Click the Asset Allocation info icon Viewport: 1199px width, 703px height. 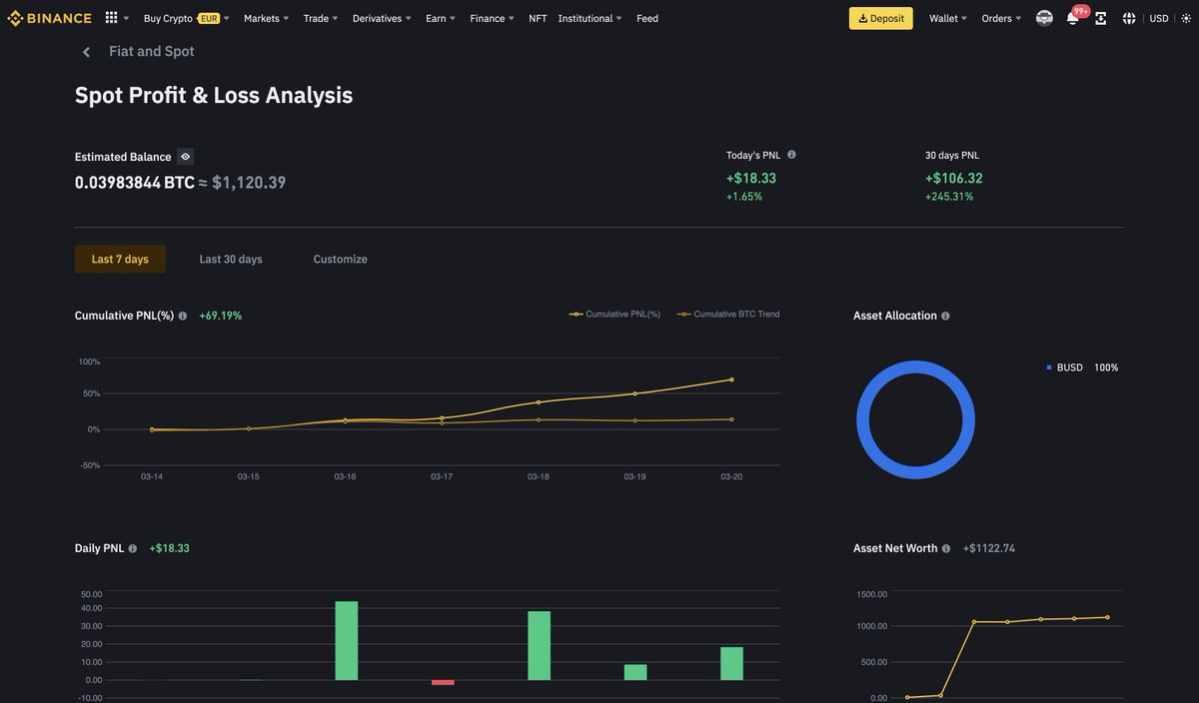pos(945,316)
